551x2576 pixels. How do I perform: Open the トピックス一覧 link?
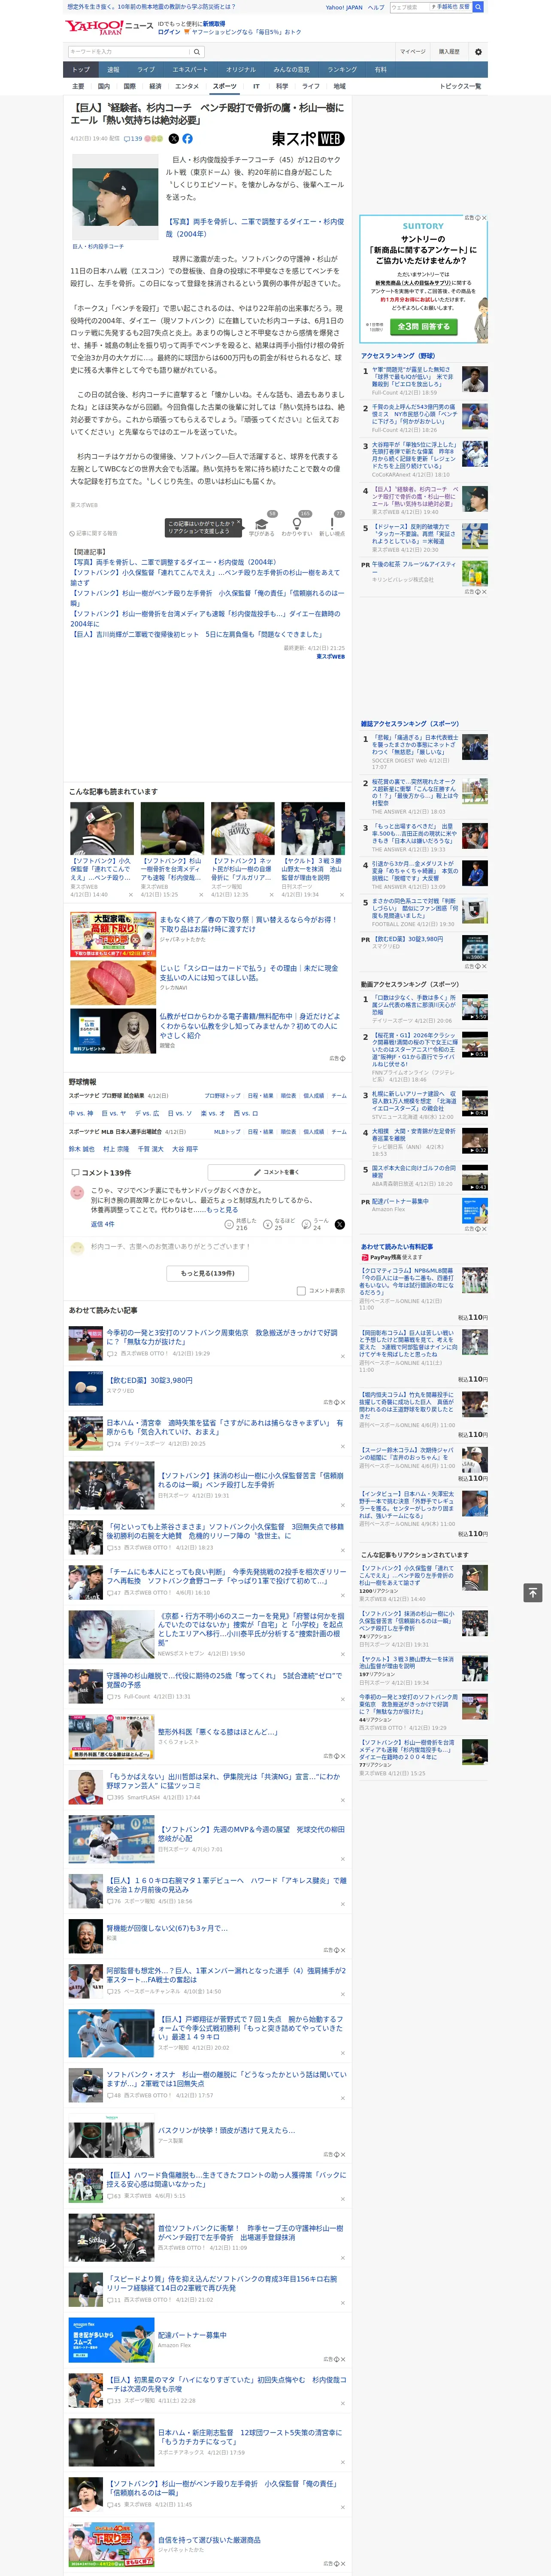pos(460,86)
